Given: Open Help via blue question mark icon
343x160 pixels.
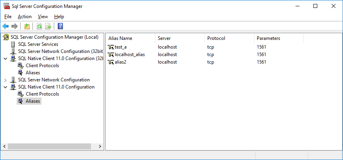Looking at the screenshot, I should coord(60,26).
